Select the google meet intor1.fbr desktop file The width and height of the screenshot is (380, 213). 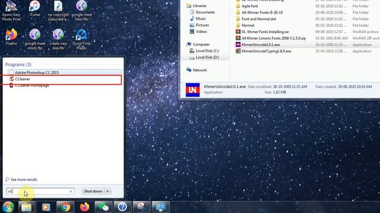[x=34, y=39]
